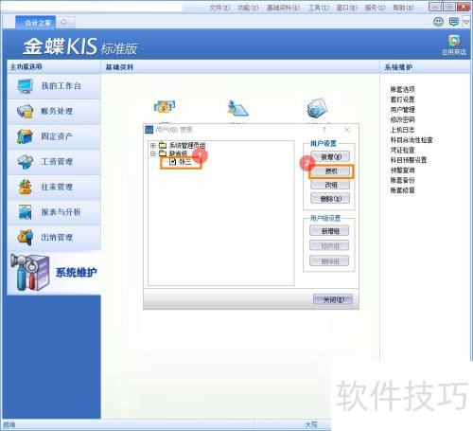Collapse the 缺省组 tree node
This screenshot has width=473, height=431.
(153, 153)
